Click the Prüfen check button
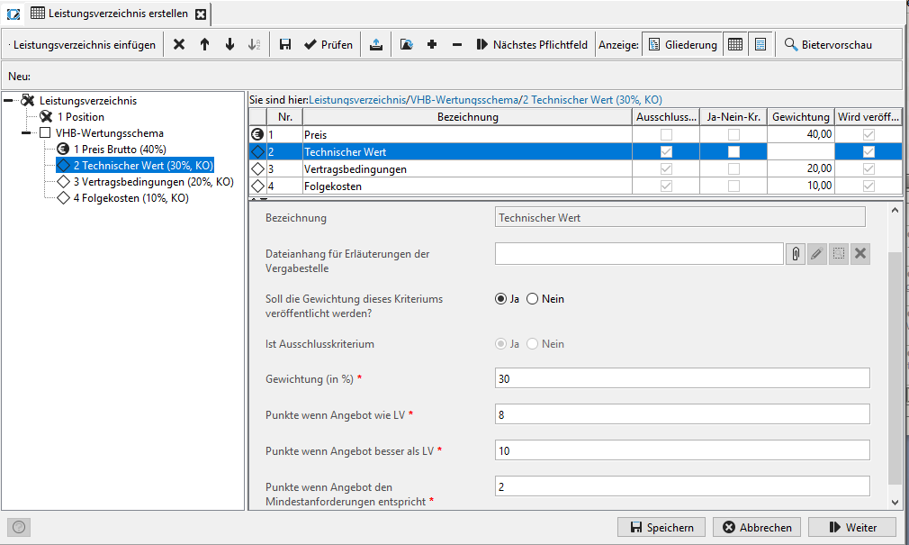Image resolution: width=909 pixels, height=545 pixels. [328, 44]
